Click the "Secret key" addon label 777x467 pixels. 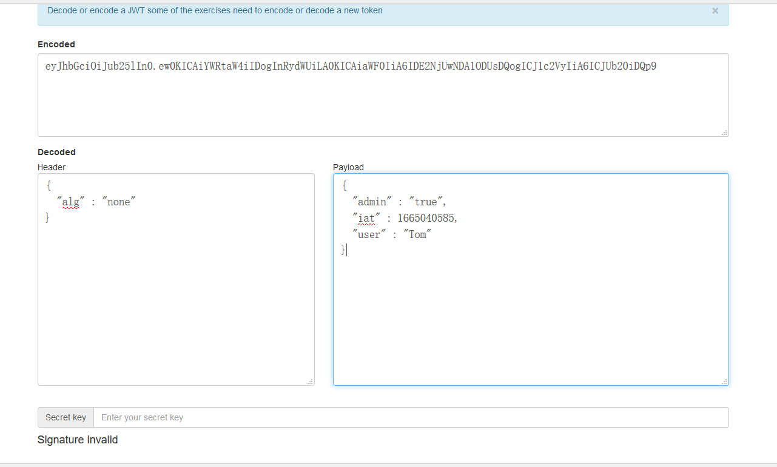(66, 417)
